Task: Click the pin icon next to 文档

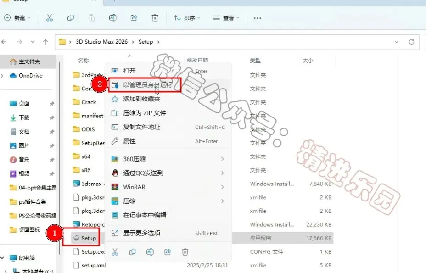Action: [x=52, y=132]
